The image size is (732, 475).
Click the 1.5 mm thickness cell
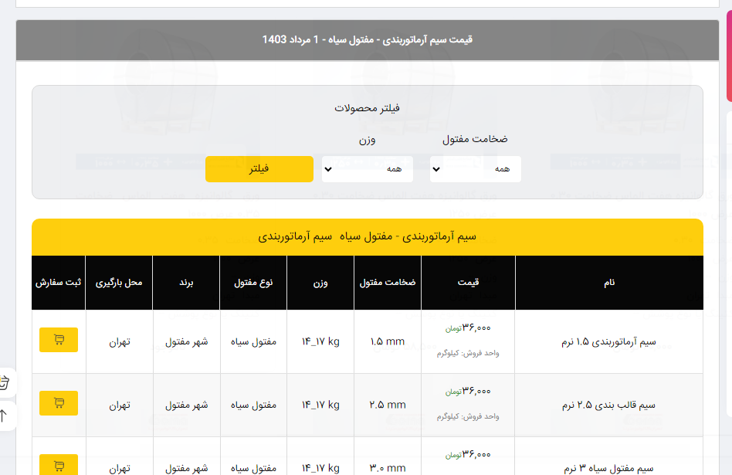388,341
